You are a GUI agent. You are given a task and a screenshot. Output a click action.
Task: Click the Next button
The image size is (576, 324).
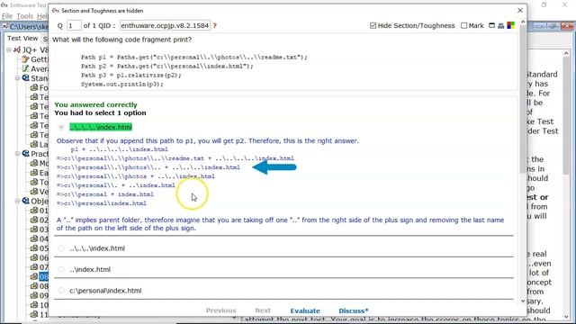(x=263, y=310)
